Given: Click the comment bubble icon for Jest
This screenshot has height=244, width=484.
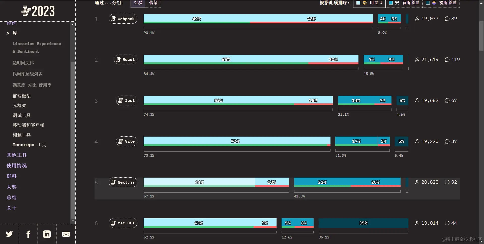Looking at the screenshot, I should [x=447, y=100].
